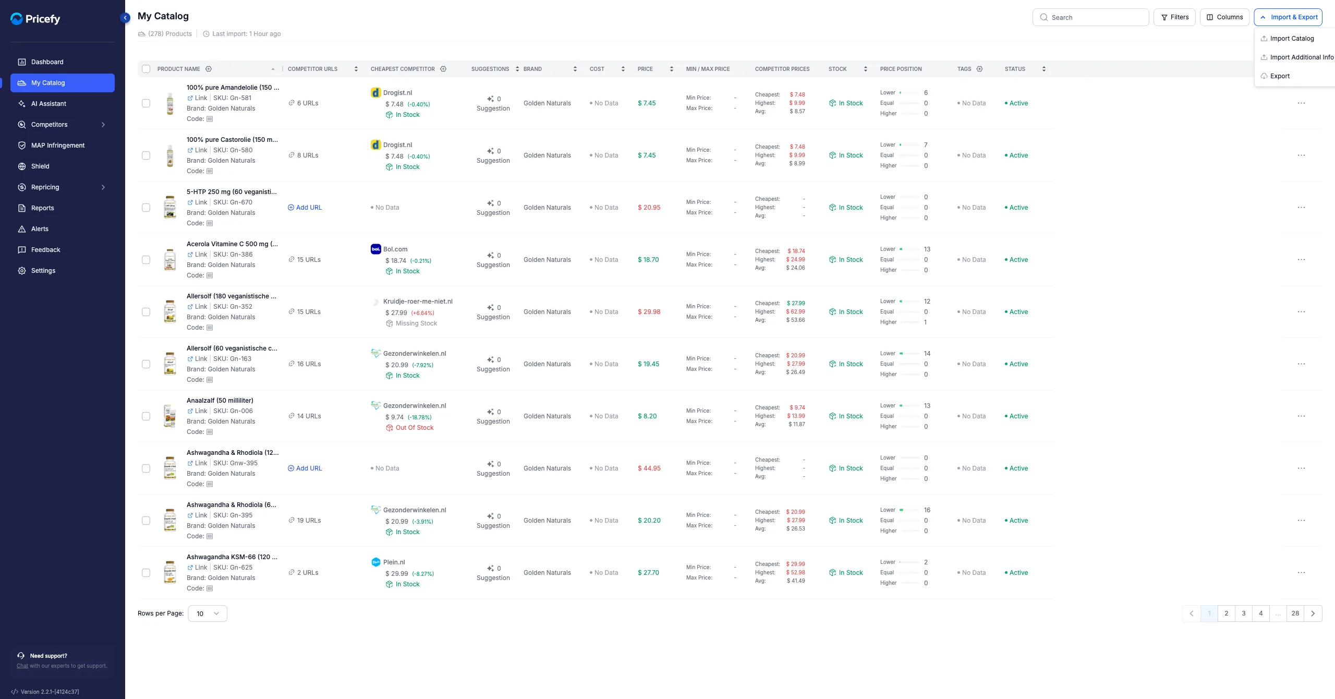The height and width of the screenshot is (699, 1335).
Task: Collapse the Import & Export dropdown
Action: coord(1288,17)
